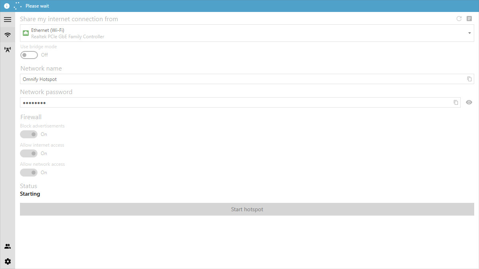Turn off Allow internet access
This screenshot has height=269, width=479.
pyautogui.click(x=28, y=153)
